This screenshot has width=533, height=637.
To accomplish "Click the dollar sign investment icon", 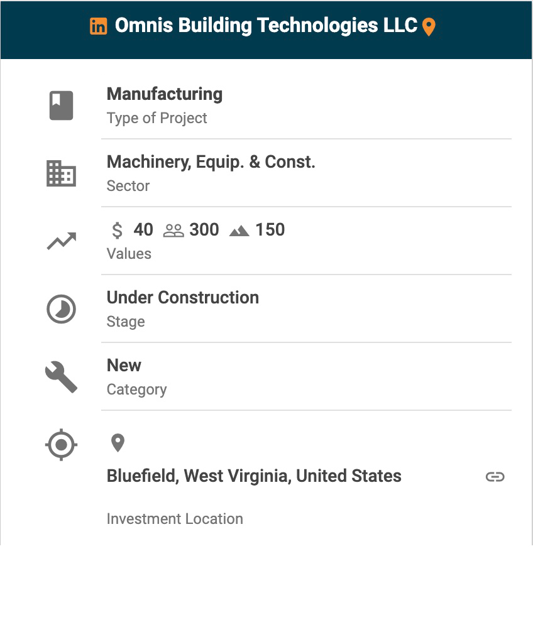I will [117, 231].
